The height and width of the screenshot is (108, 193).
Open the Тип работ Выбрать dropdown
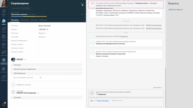(43, 37)
